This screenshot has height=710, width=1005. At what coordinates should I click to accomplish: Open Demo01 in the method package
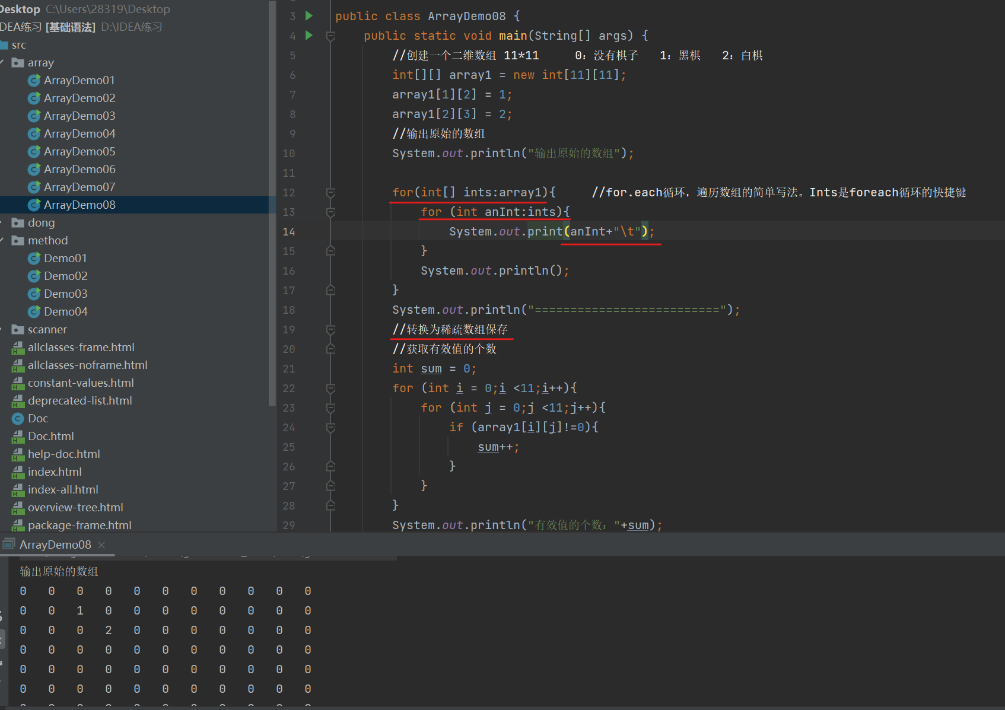[x=65, y=259]
